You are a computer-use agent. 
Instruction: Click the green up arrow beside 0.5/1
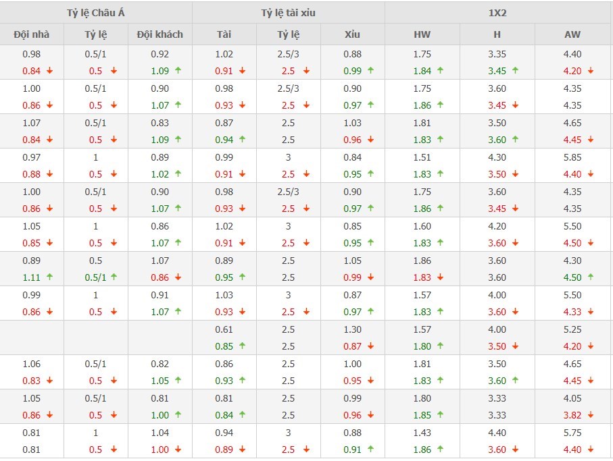[x=114, y=277]
